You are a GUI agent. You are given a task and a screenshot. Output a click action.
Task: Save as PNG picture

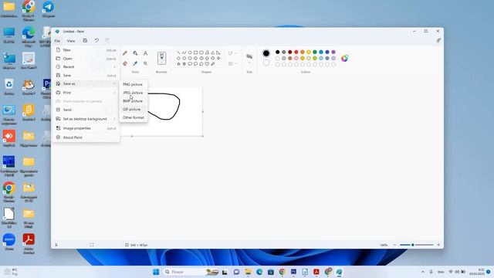[x=134, y=84]
